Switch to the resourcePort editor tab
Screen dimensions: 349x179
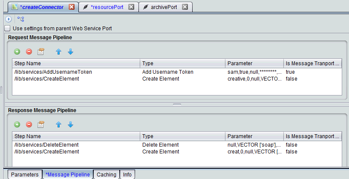(107, 7)
